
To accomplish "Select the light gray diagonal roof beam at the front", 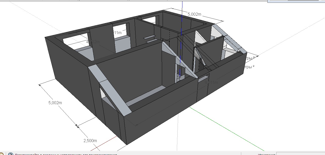I will [x=110, y=90].
